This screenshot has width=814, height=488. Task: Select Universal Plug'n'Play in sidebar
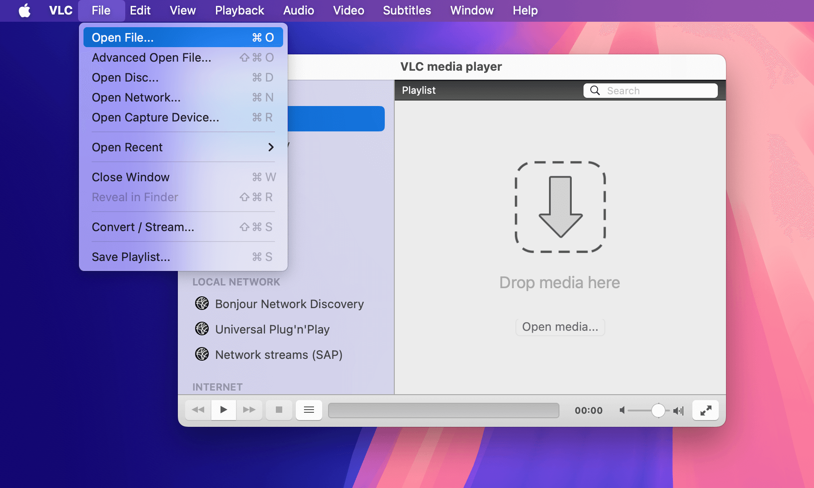tap(272, 329)
